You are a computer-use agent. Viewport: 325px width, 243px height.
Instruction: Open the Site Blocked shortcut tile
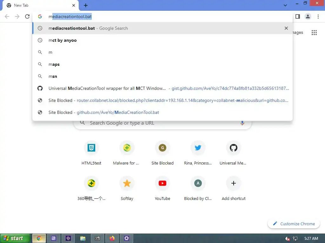click(162, 153)
